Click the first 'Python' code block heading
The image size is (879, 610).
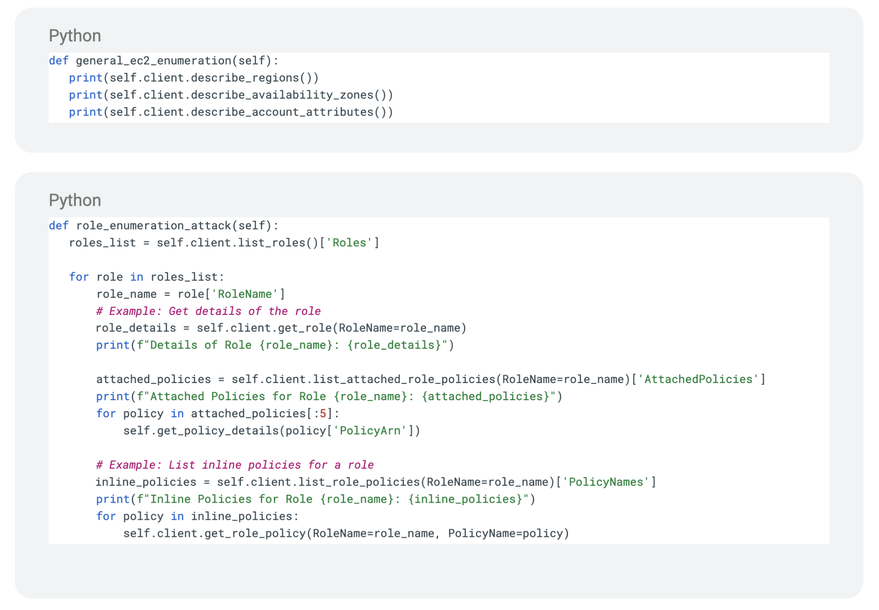point(75,36)
